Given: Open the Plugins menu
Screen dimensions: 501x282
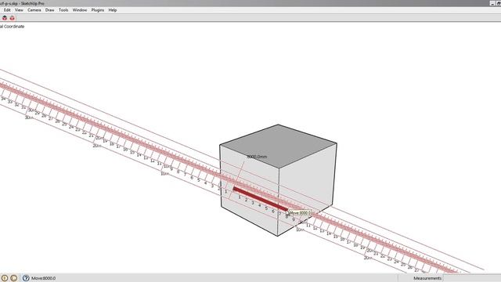Looking at the screenshot, I should [97, 10].
